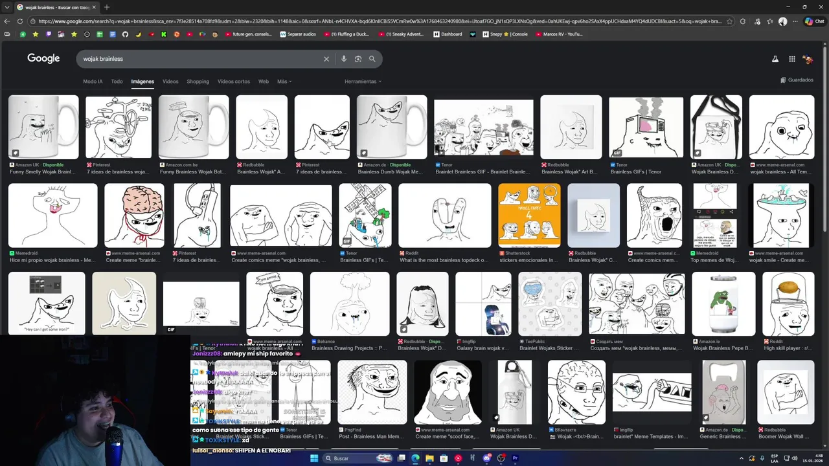The image size is (829, 466).
Task: Open wojak riding tricycle Pinterest thumbnail
Action: [x=119, y=127]
